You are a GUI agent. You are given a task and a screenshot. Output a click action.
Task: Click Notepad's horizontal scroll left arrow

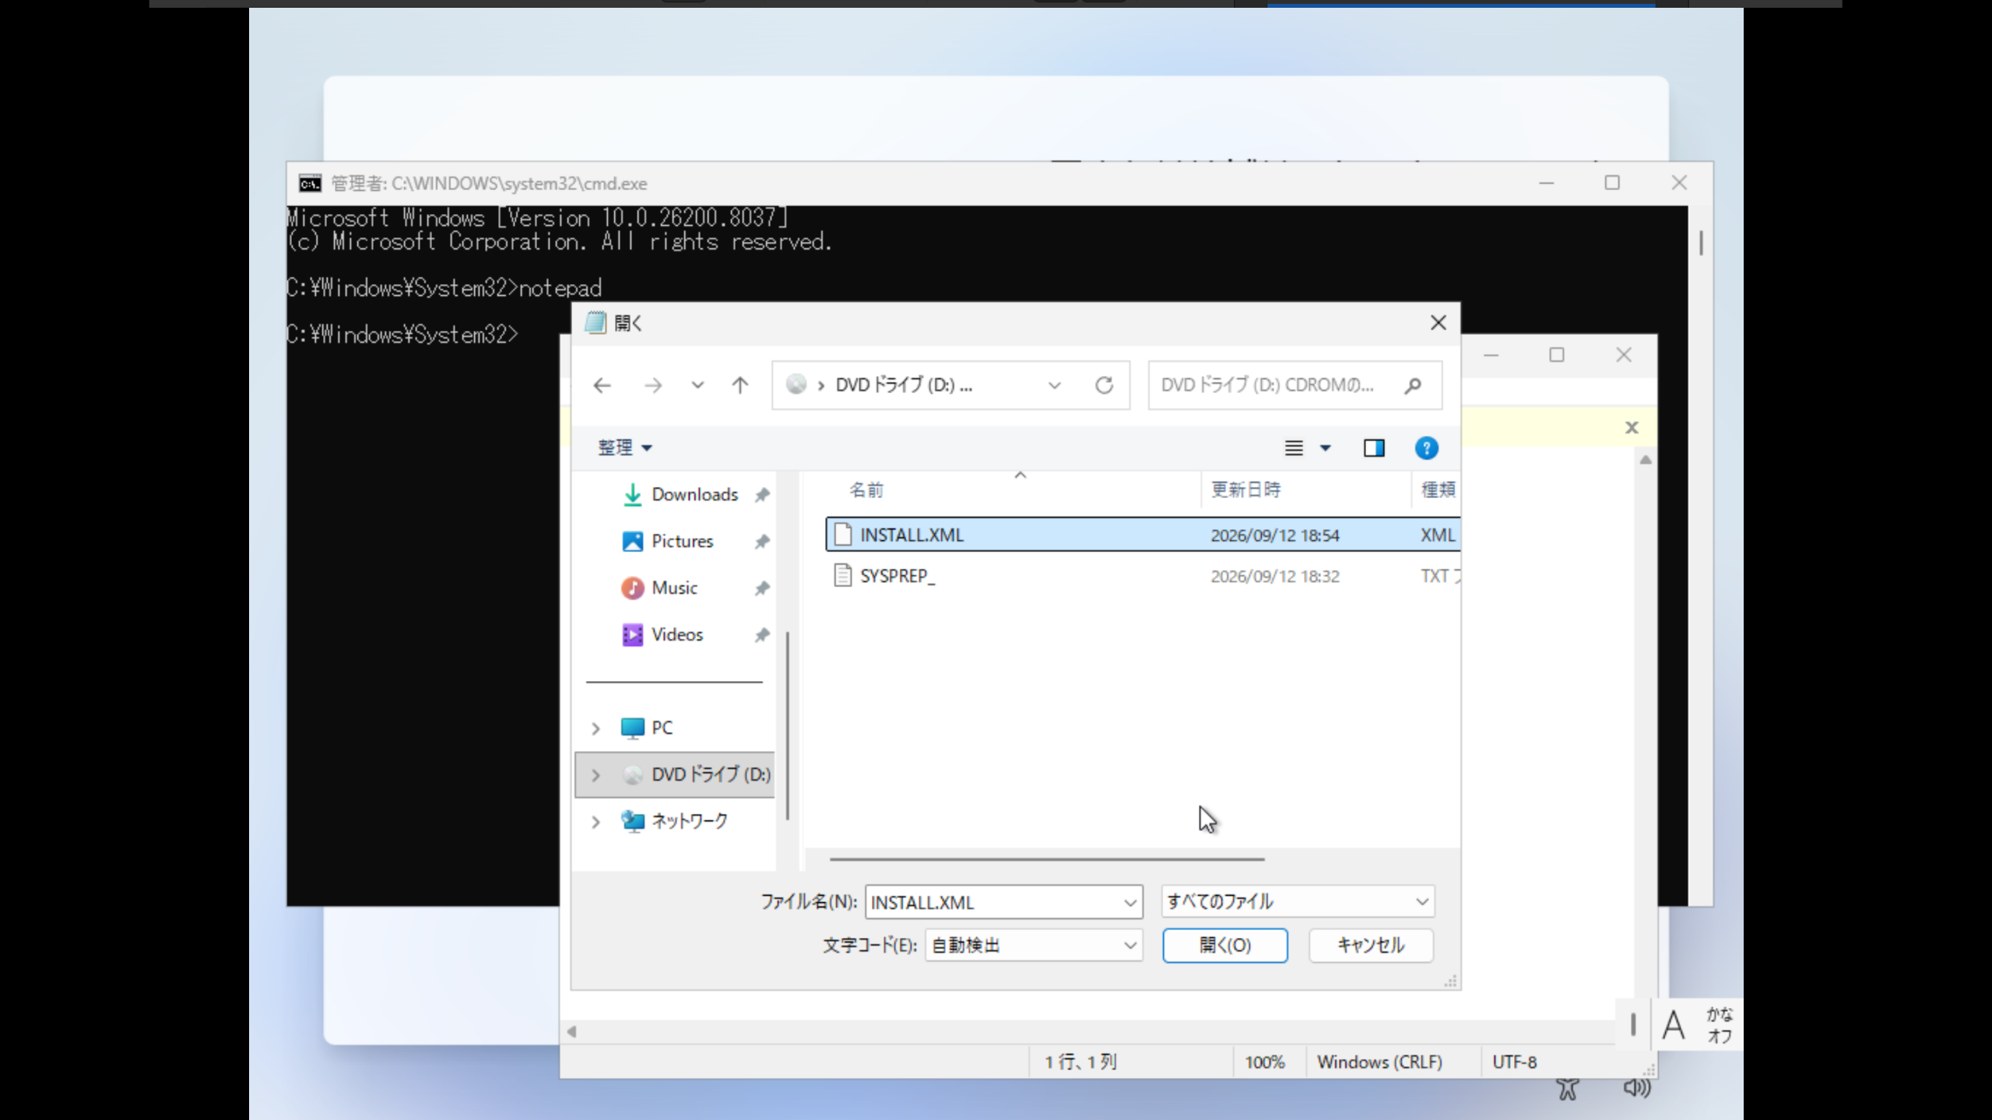tap(571, 1031)
